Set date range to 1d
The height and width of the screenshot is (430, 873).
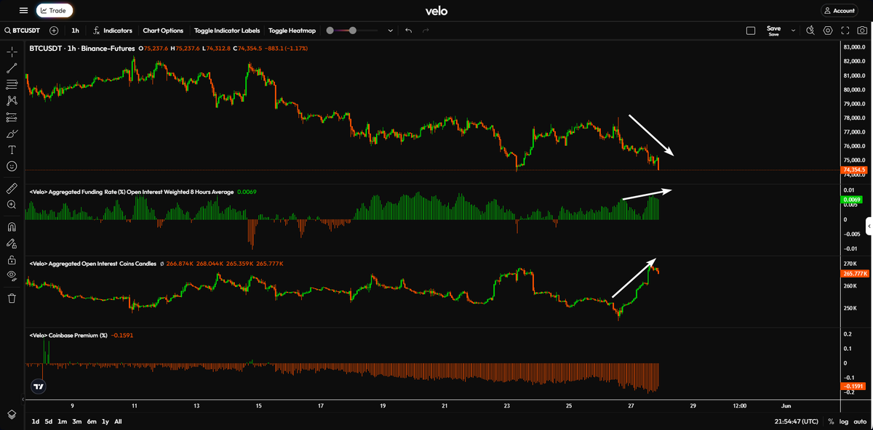[36, 421]
